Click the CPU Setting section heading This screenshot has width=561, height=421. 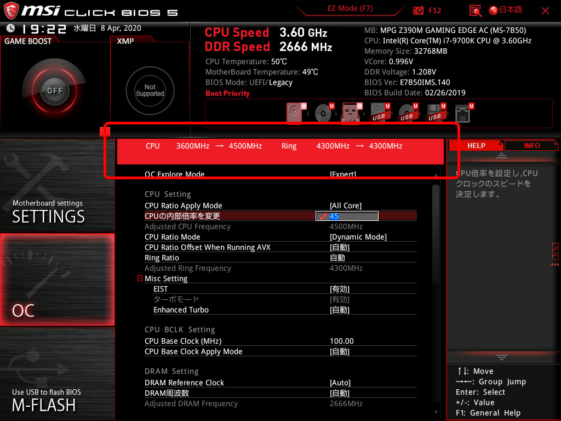(x=168, y=194)
